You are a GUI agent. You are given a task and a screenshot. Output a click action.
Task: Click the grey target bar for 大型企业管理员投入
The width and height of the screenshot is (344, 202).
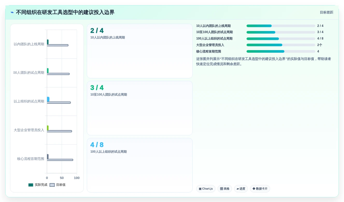59,131
